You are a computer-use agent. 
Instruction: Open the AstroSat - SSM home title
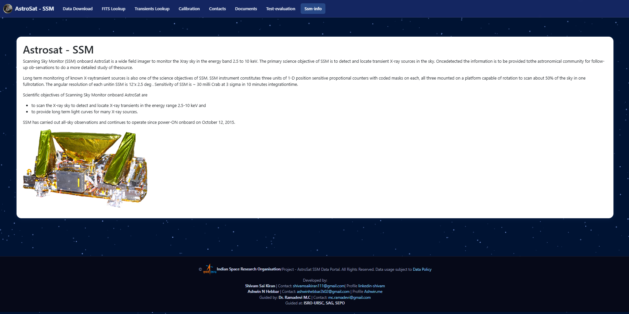34,9
